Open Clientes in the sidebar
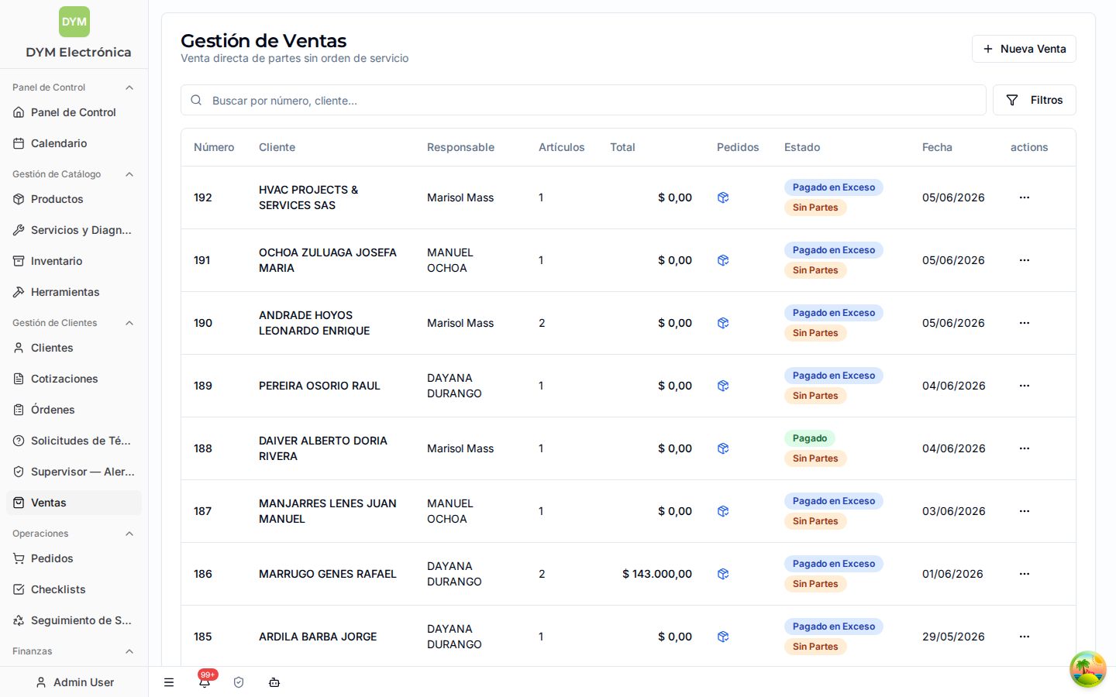The width and height of the screenshot is (1116, 697). point(74,348)
